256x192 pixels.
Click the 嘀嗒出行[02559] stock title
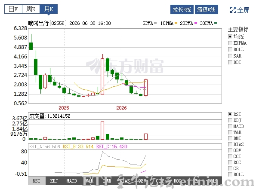coord(47,23)
